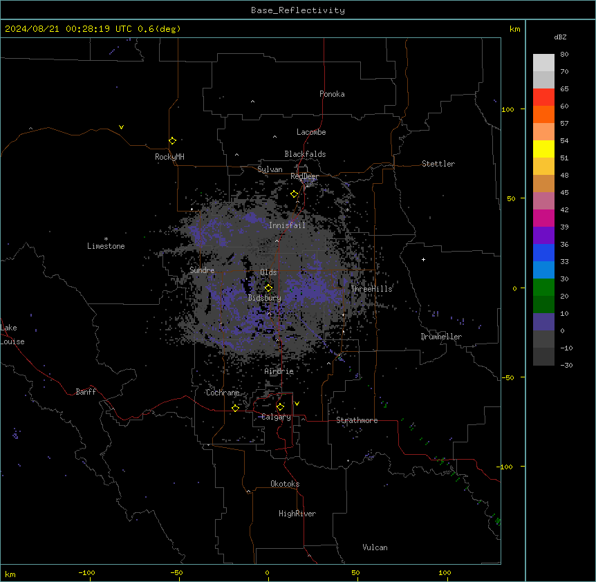Click the RedDeer city label
The image size is (596, 582).
304,176
